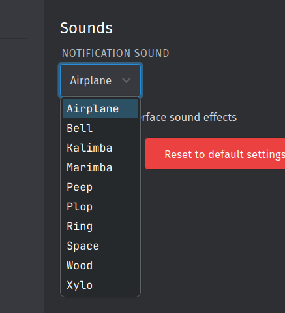The image size is (285, 313).
Task: Choose Space as notification sound
Action: click(x=100, y=246)
